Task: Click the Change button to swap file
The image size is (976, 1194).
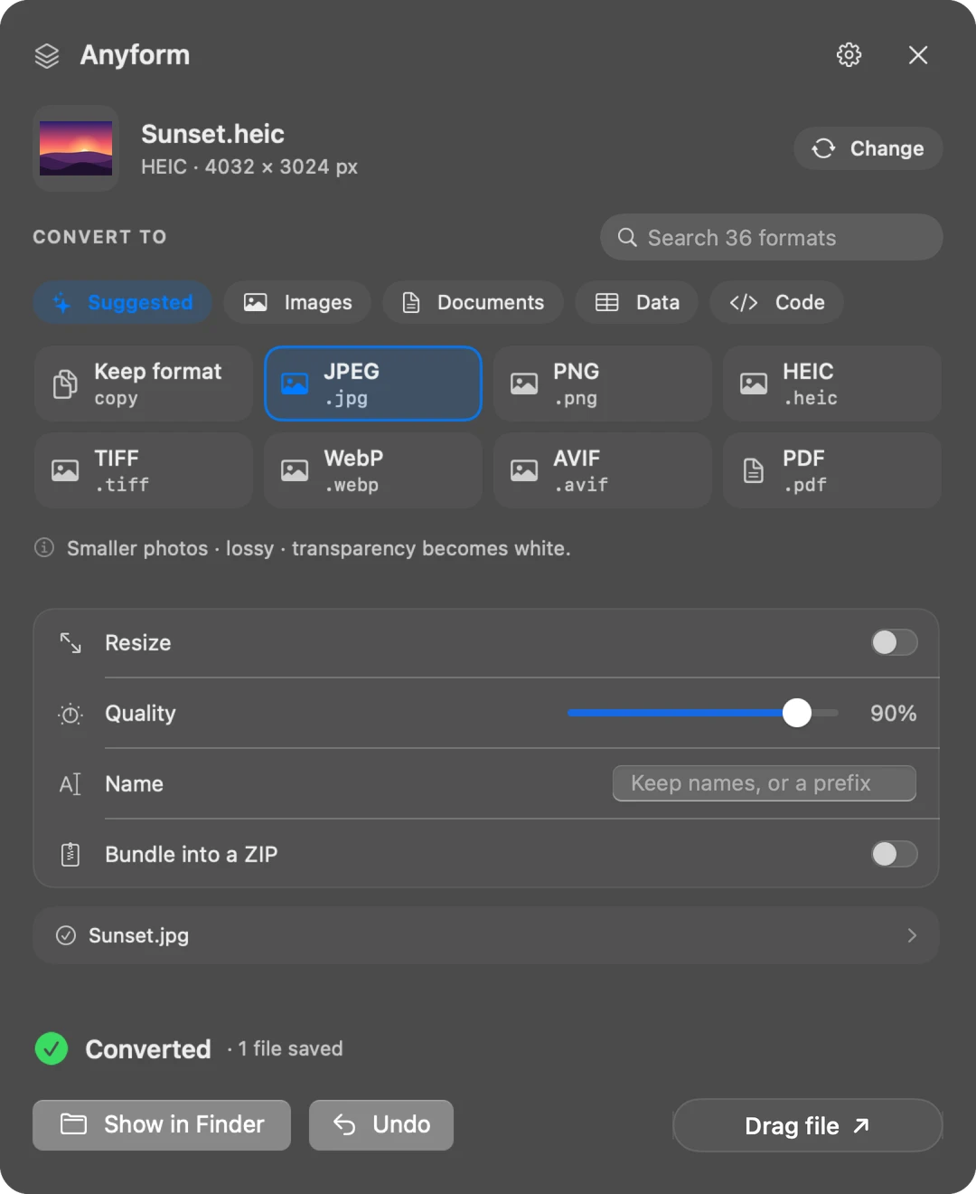Action: click(x=868, y=148)
